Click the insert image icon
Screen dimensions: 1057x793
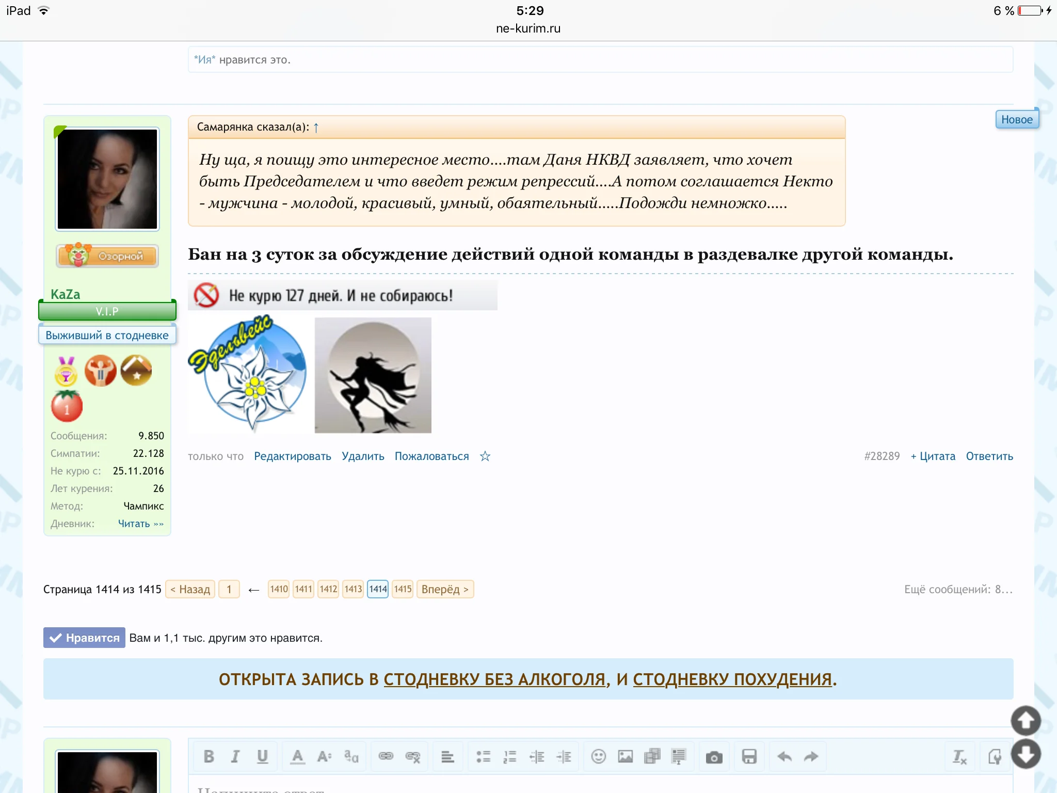click(625, 757)
